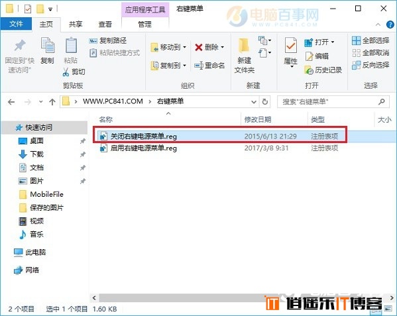Click Select all in the selection group
This screenshot has height=316, width=397.
(x=370, y=40)
